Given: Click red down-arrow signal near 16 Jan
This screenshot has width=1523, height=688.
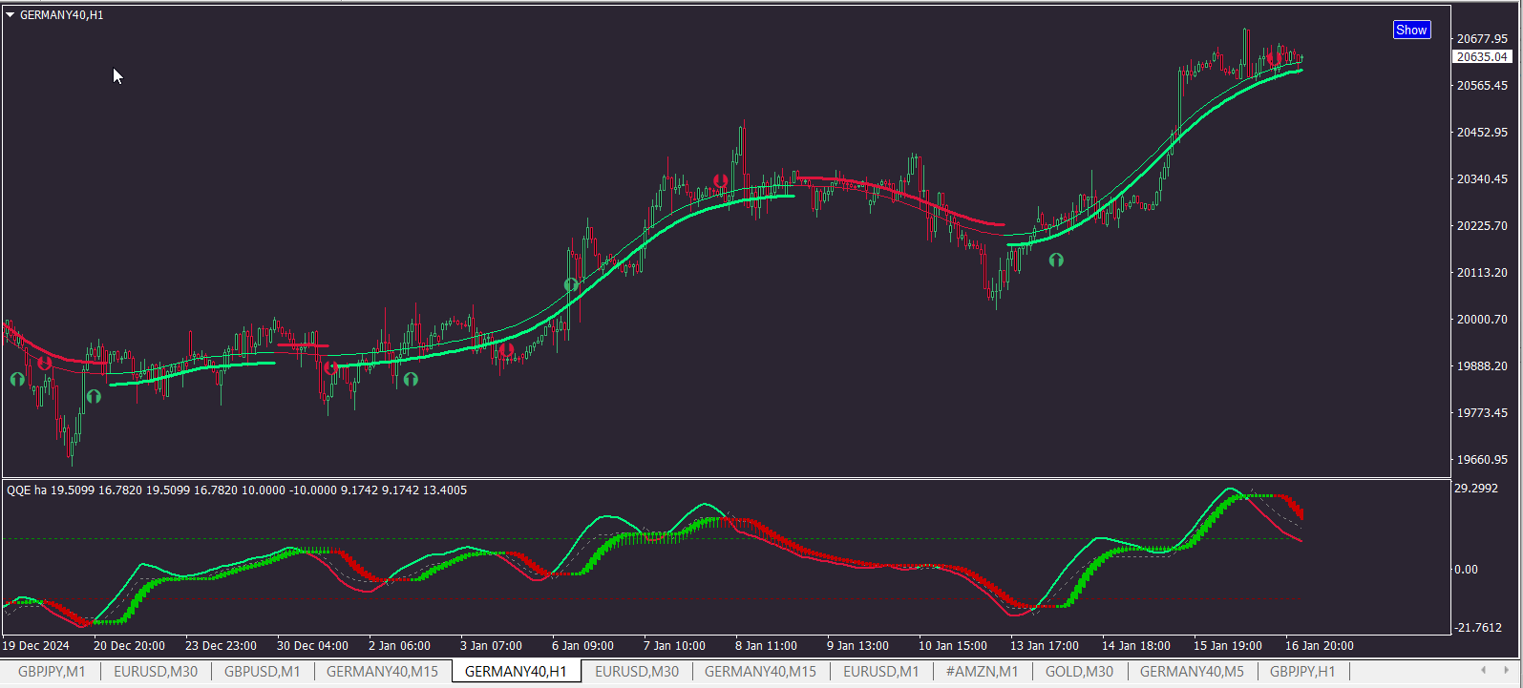Looking at the screenshot, I should (1274, 59).
